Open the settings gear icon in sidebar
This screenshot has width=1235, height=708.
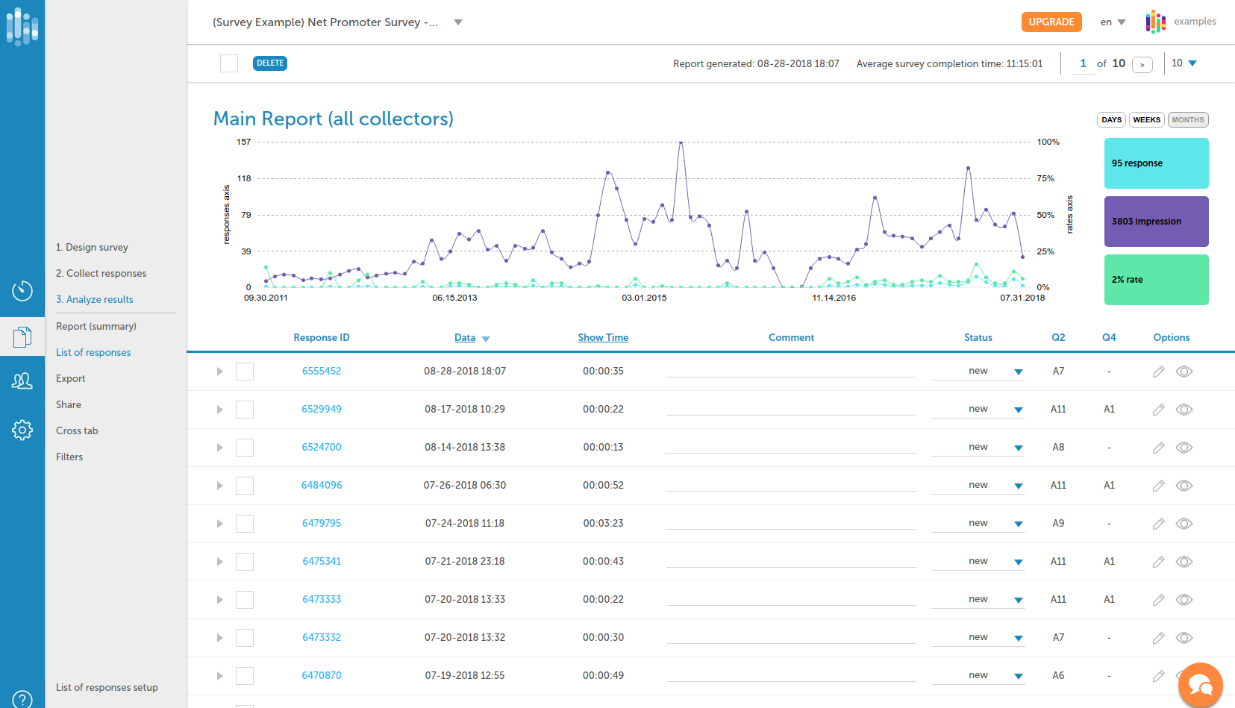click(22, 430)
